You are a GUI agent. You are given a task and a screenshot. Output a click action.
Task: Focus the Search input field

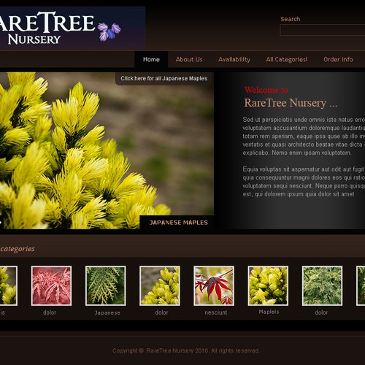(323, 30)
